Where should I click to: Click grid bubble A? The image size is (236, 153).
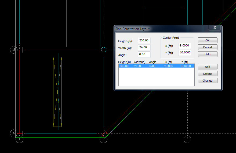(13, 133)
